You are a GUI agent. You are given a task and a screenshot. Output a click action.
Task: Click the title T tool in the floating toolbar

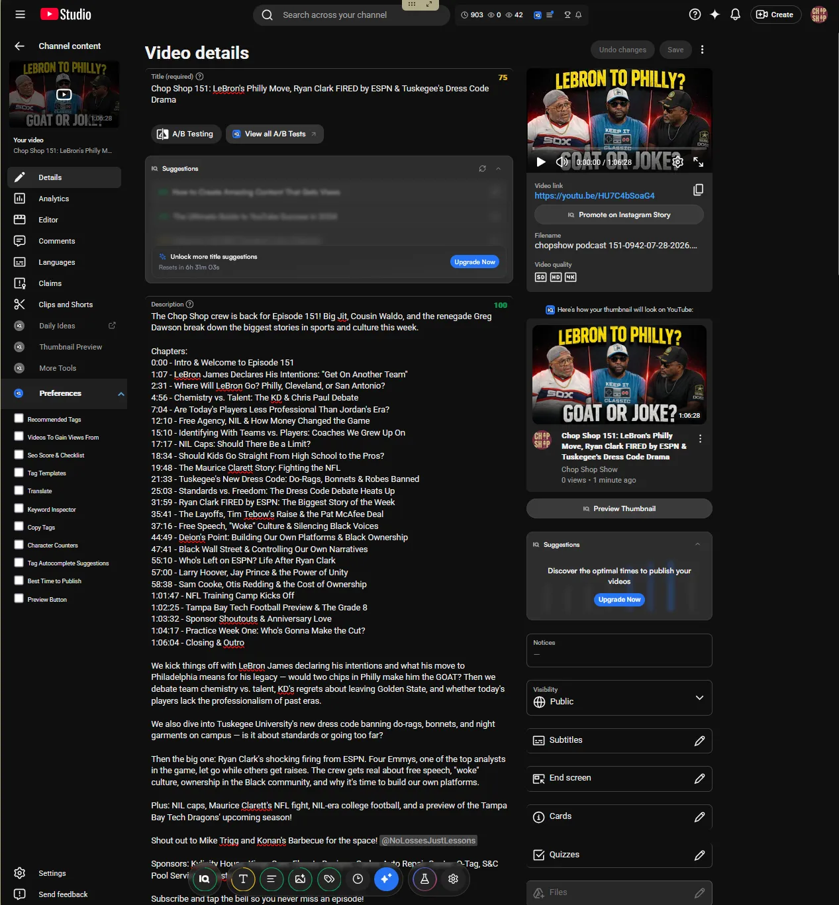[243, 879]
